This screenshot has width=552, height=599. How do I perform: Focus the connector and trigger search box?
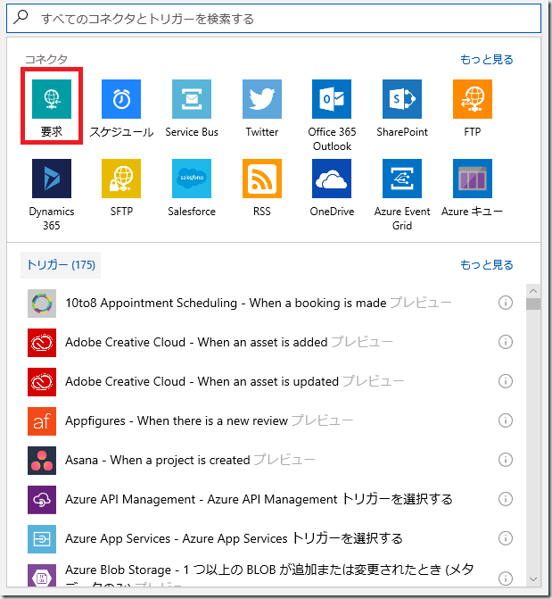(x=274, y=19)
